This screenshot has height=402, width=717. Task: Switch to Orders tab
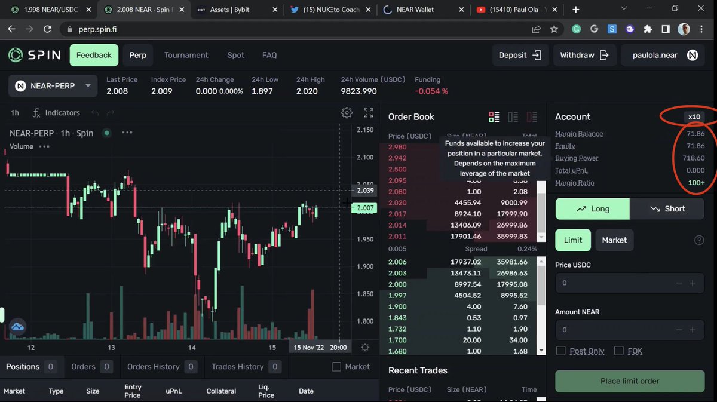[91, 367]
